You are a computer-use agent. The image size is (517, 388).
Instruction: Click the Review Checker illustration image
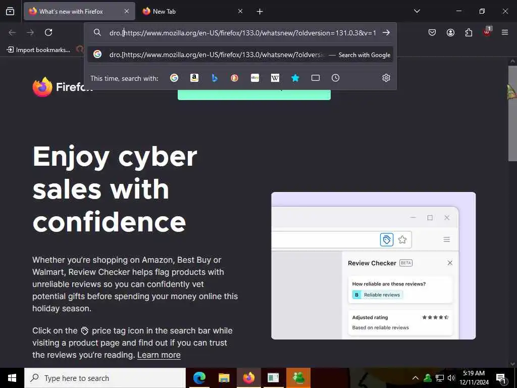point(374,266)
